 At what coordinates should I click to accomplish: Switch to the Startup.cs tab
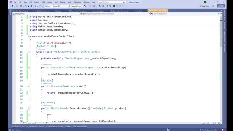tap(59, 11)
